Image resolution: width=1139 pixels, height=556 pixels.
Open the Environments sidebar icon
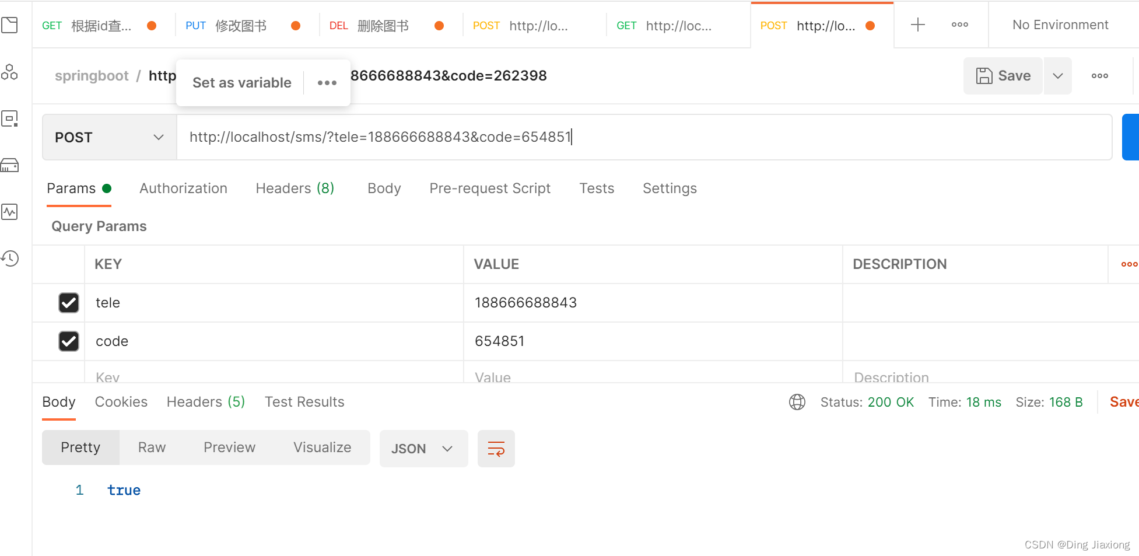tap(9, 118)
